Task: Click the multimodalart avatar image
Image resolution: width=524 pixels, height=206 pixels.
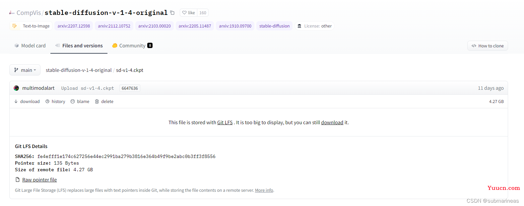Action: (x=16, y=88)
